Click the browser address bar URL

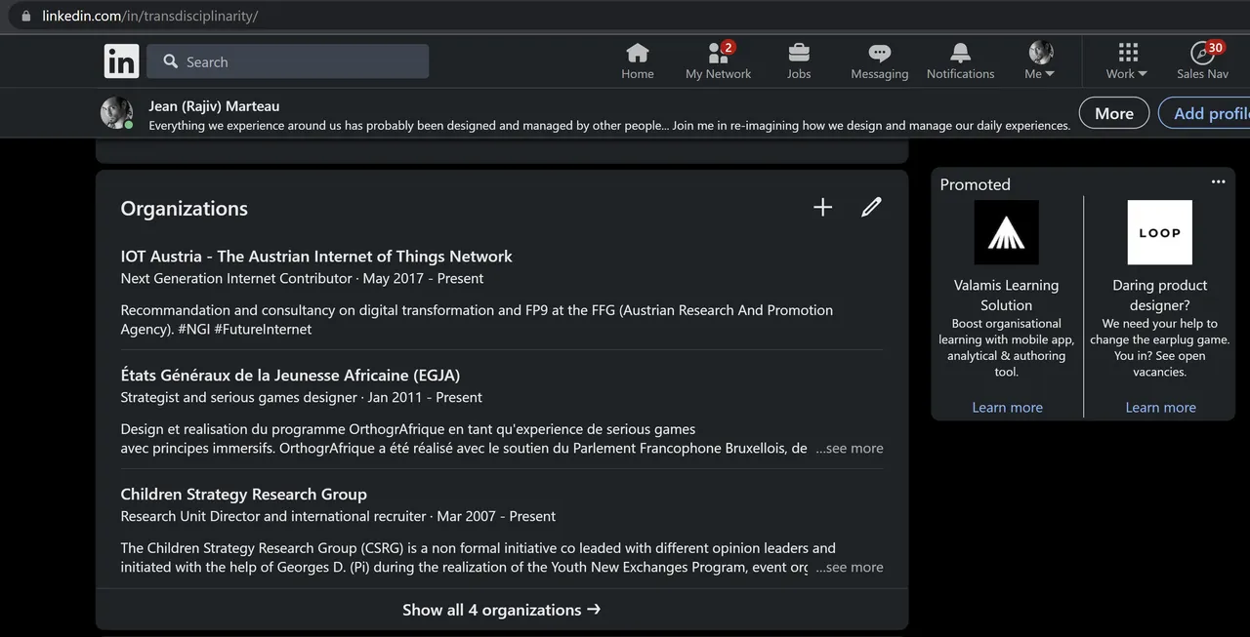pos(149,16)
